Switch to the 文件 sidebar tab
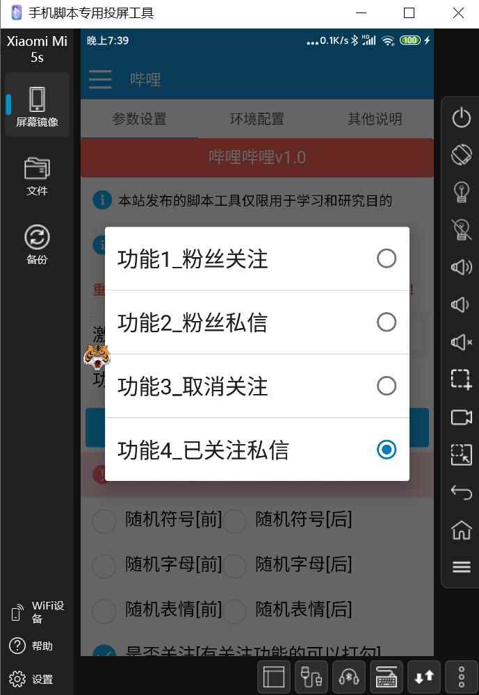The image size is (479, 695). tap(37, 177)
